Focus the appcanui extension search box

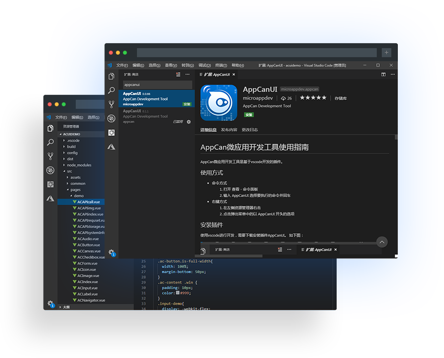click(158, 85)
